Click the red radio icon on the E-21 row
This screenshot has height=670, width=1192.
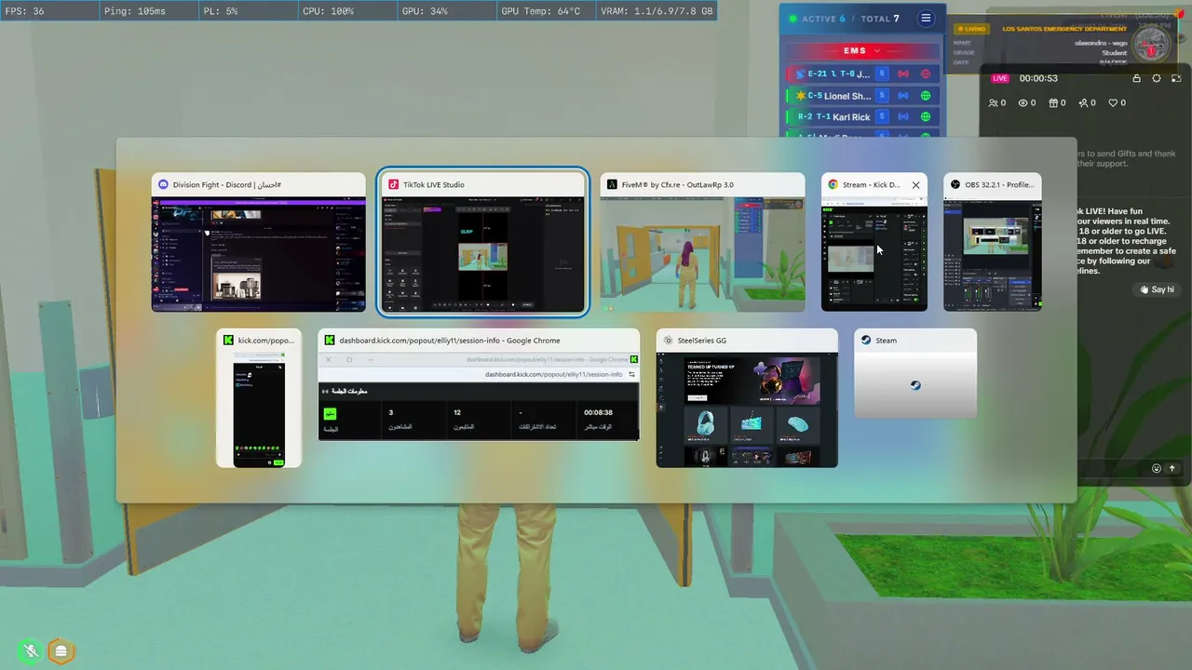coord(903,74)
